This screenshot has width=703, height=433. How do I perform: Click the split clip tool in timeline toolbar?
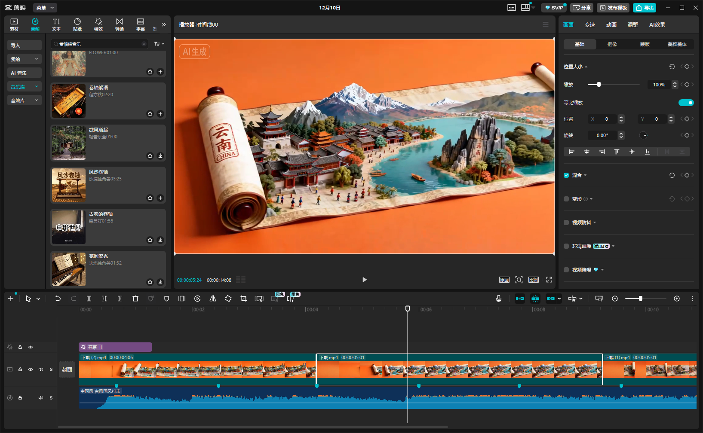coord(89,299)
